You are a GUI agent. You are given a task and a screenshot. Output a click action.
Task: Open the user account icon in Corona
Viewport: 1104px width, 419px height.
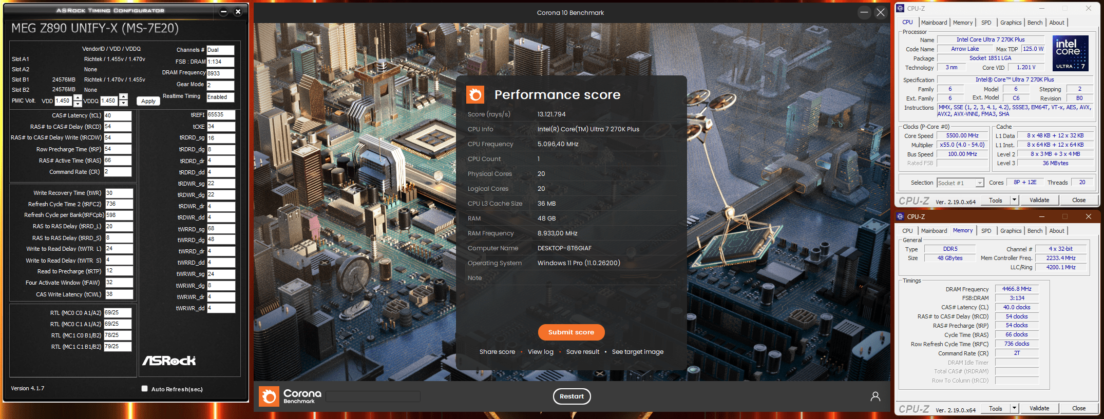tap(875, 396)
